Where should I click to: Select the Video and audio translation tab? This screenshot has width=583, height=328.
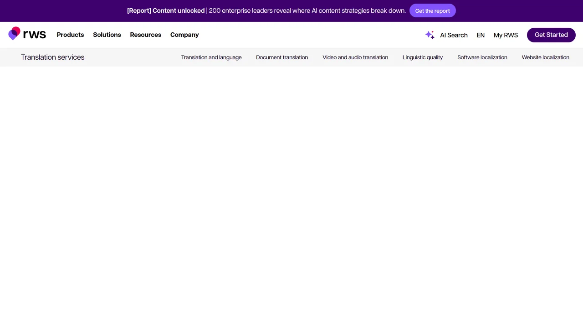click(x=355, y=57)
